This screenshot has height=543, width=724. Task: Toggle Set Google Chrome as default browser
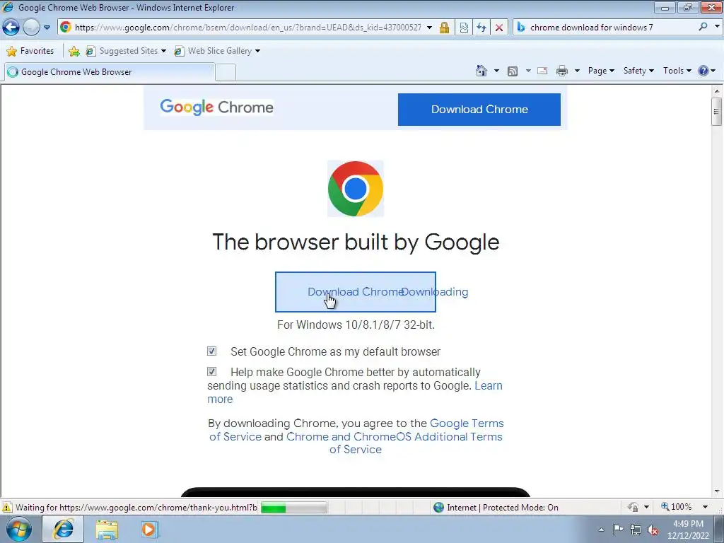click(x=211, y=351)
